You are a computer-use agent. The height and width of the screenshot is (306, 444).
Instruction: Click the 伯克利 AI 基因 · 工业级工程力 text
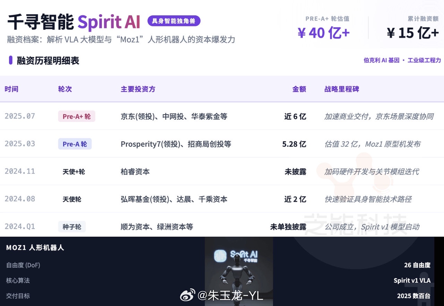point(402,60)
